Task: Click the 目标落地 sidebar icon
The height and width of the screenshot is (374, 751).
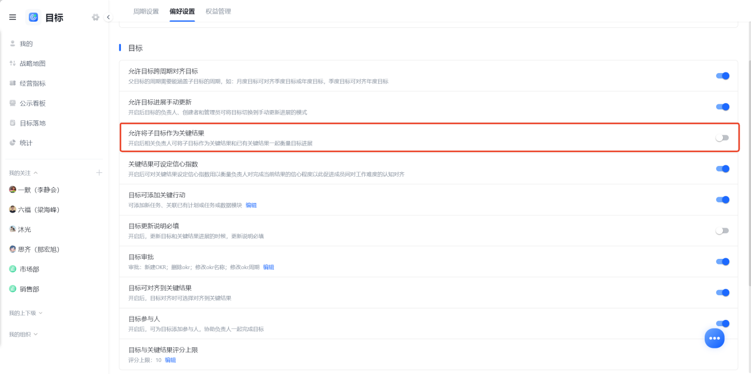Action: [13, 123]
